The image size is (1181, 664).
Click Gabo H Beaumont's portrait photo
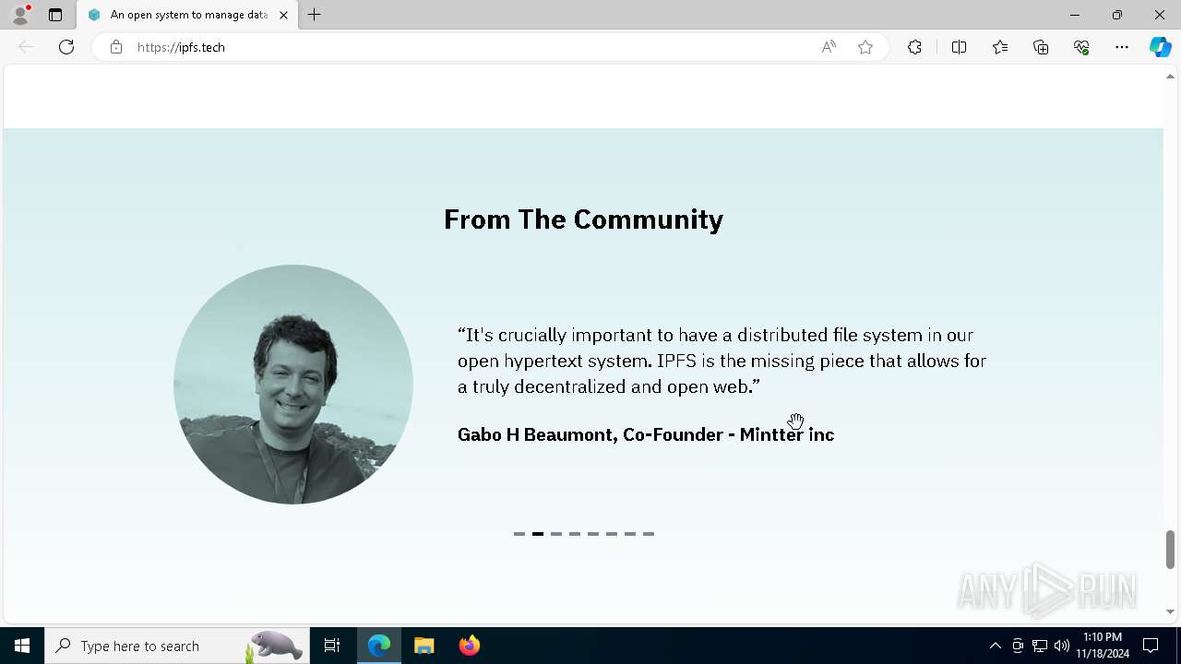point(293,385)
